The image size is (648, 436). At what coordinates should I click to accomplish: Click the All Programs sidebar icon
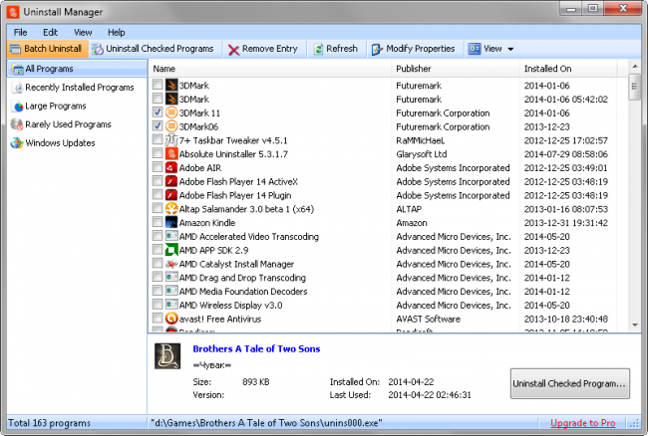click(17, 69)
